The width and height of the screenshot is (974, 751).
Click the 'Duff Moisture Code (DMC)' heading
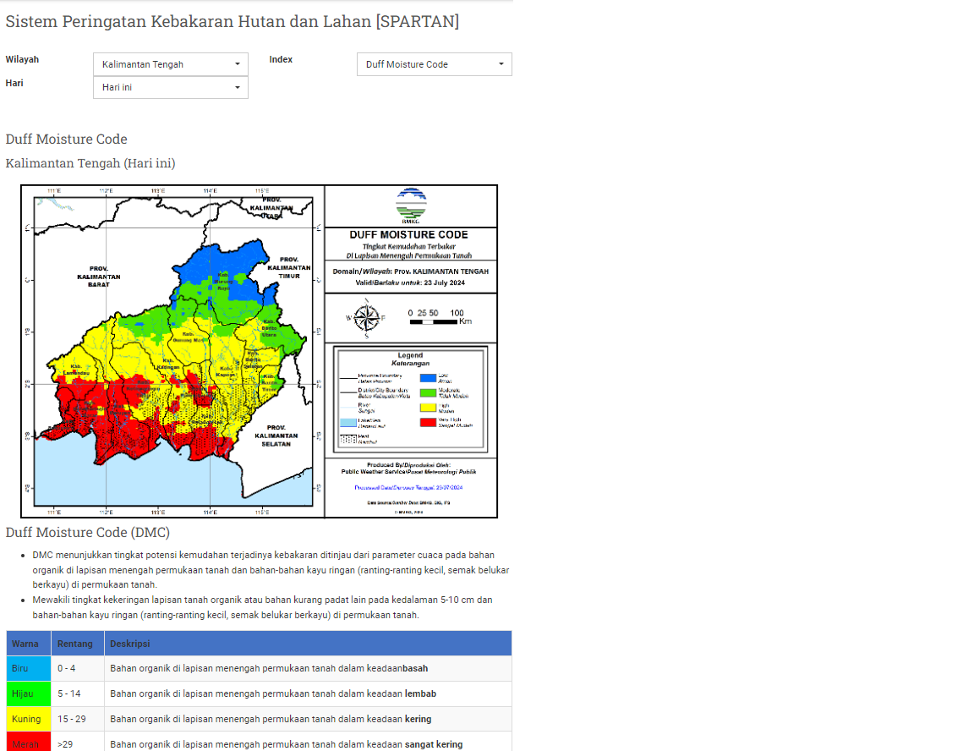point(88,532)
